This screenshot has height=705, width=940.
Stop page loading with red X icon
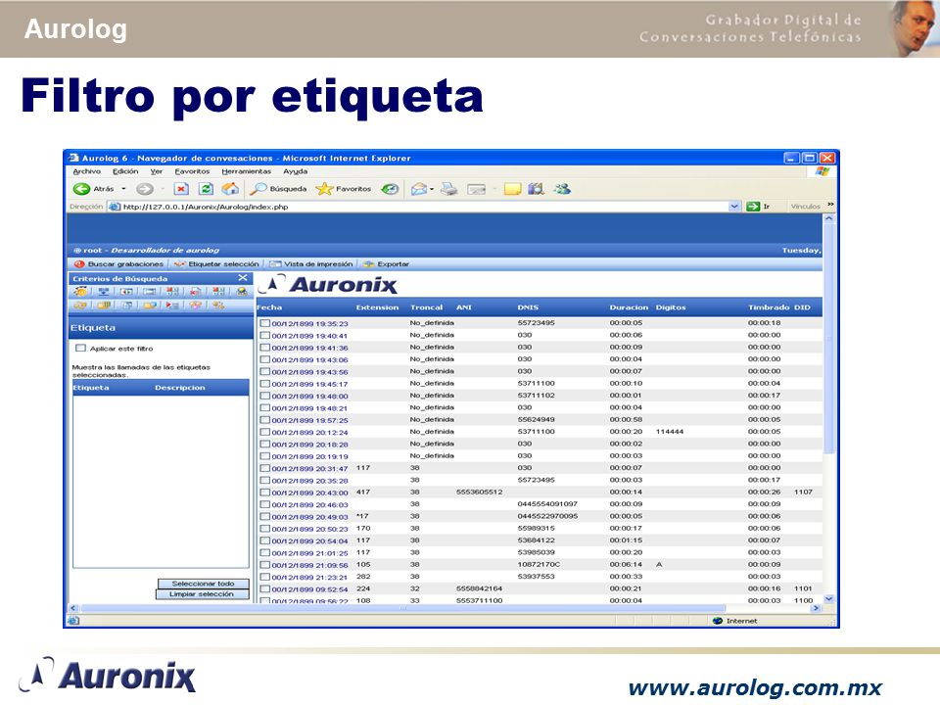click(180, 189)
